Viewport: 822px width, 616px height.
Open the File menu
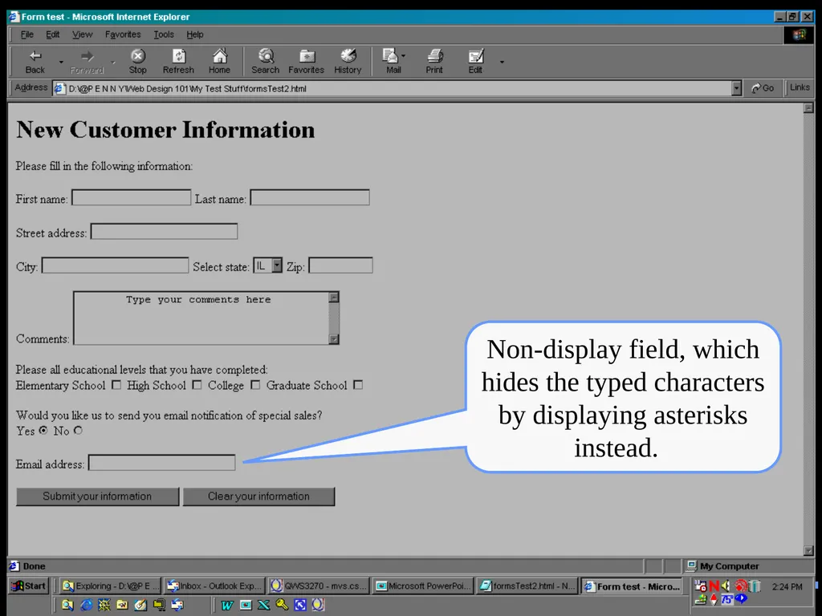point(27,34)
